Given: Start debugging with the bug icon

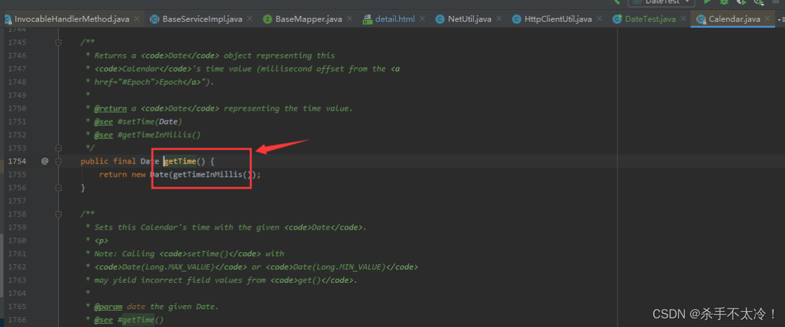Looking at the screenshot, I should pyautogui.click(x=724, y=2).
